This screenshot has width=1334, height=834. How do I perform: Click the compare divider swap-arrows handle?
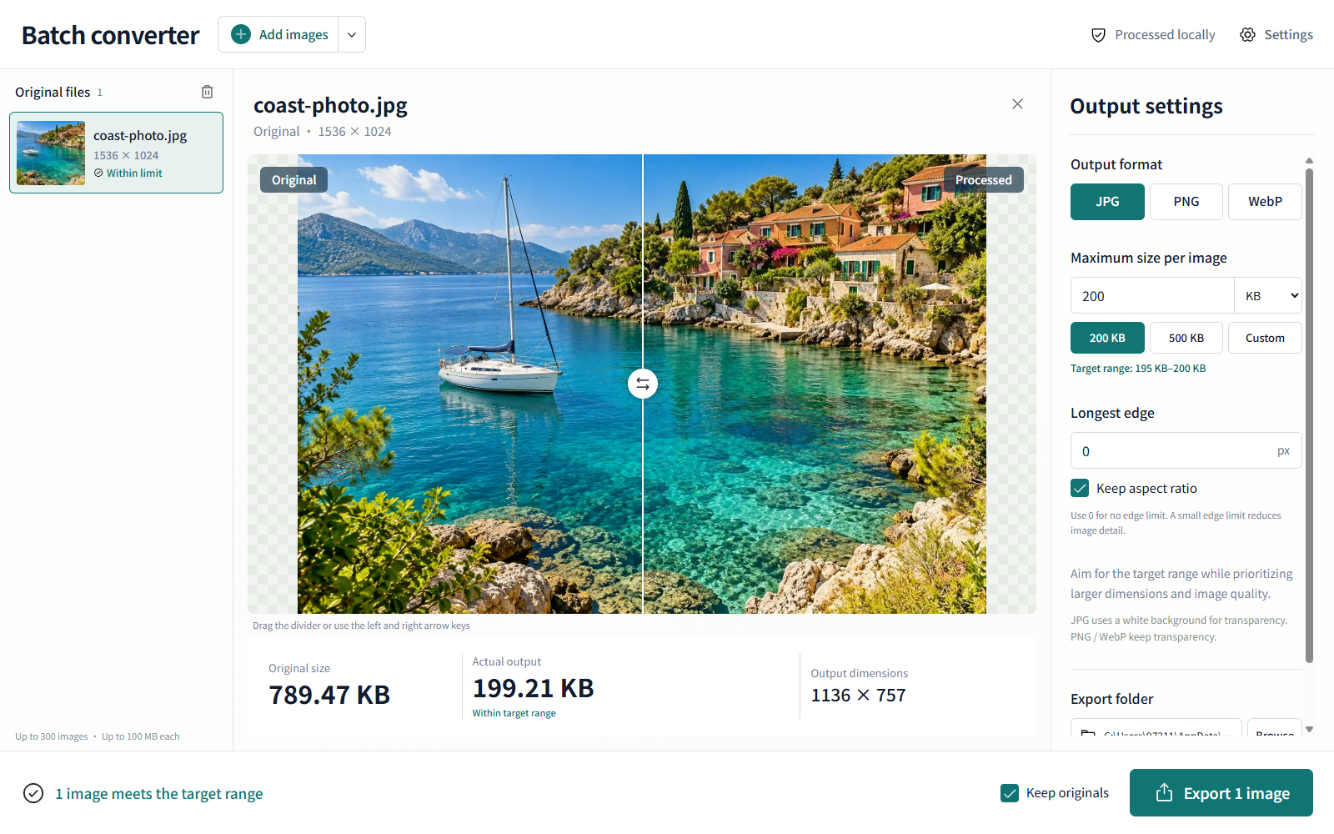[x=643, y=384]
